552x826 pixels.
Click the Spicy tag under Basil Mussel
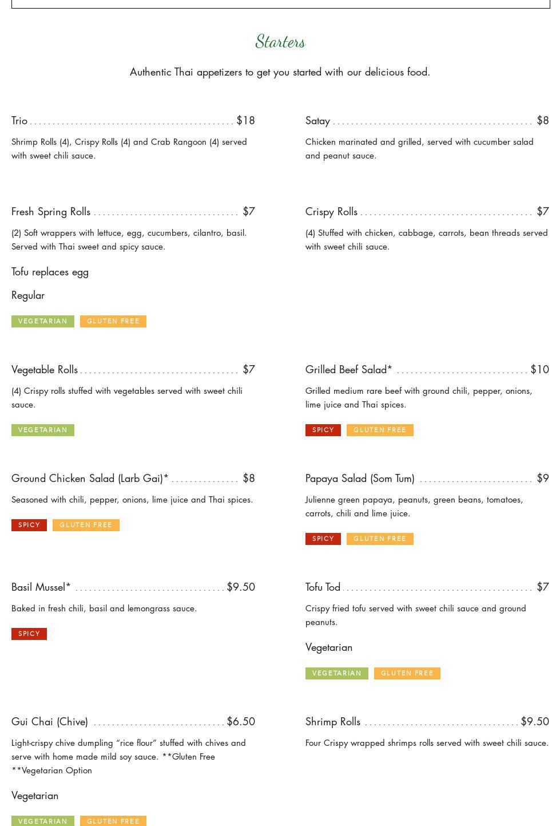(29, 634)
